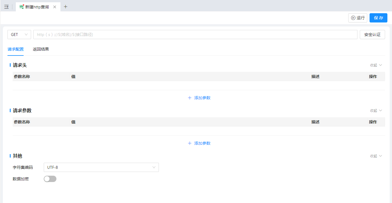392x203 pixels.
Task: Open the 字符集编码 UTF-8 dropdown
Action: (x=101, y=167)
